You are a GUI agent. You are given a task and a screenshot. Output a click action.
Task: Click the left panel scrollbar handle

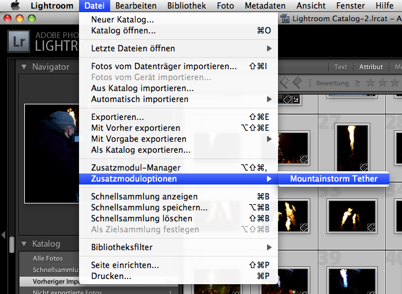point(12,244)
